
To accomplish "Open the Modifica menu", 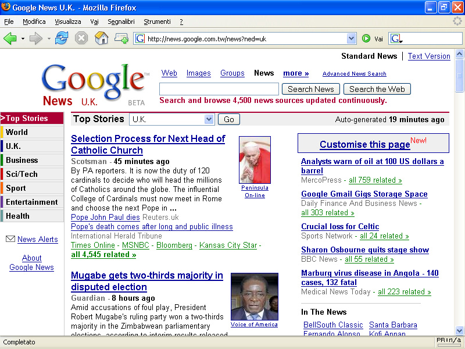I will coord(34,22).
